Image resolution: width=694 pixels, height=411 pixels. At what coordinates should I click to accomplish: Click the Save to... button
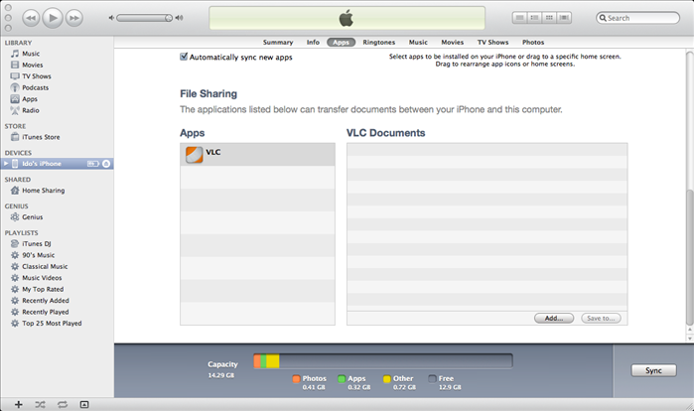pos(601,318)
